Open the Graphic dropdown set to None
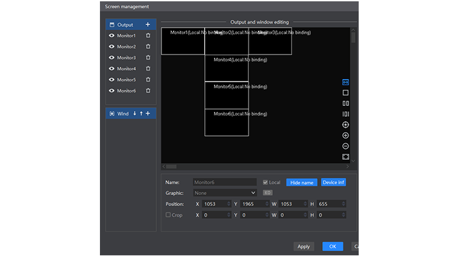 (225, 193)
